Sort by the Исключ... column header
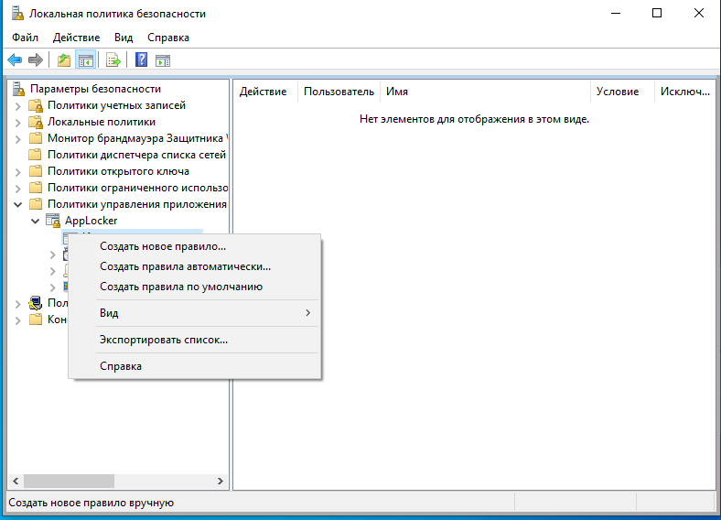Image resolution: width=721 pixels, height=520 pixels. click(685, 92)
